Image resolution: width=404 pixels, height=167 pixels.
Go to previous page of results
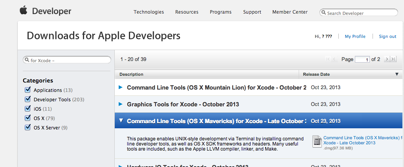tap(334, 59)
